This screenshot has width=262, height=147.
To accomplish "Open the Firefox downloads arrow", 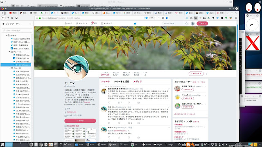I will click(187, 18).
